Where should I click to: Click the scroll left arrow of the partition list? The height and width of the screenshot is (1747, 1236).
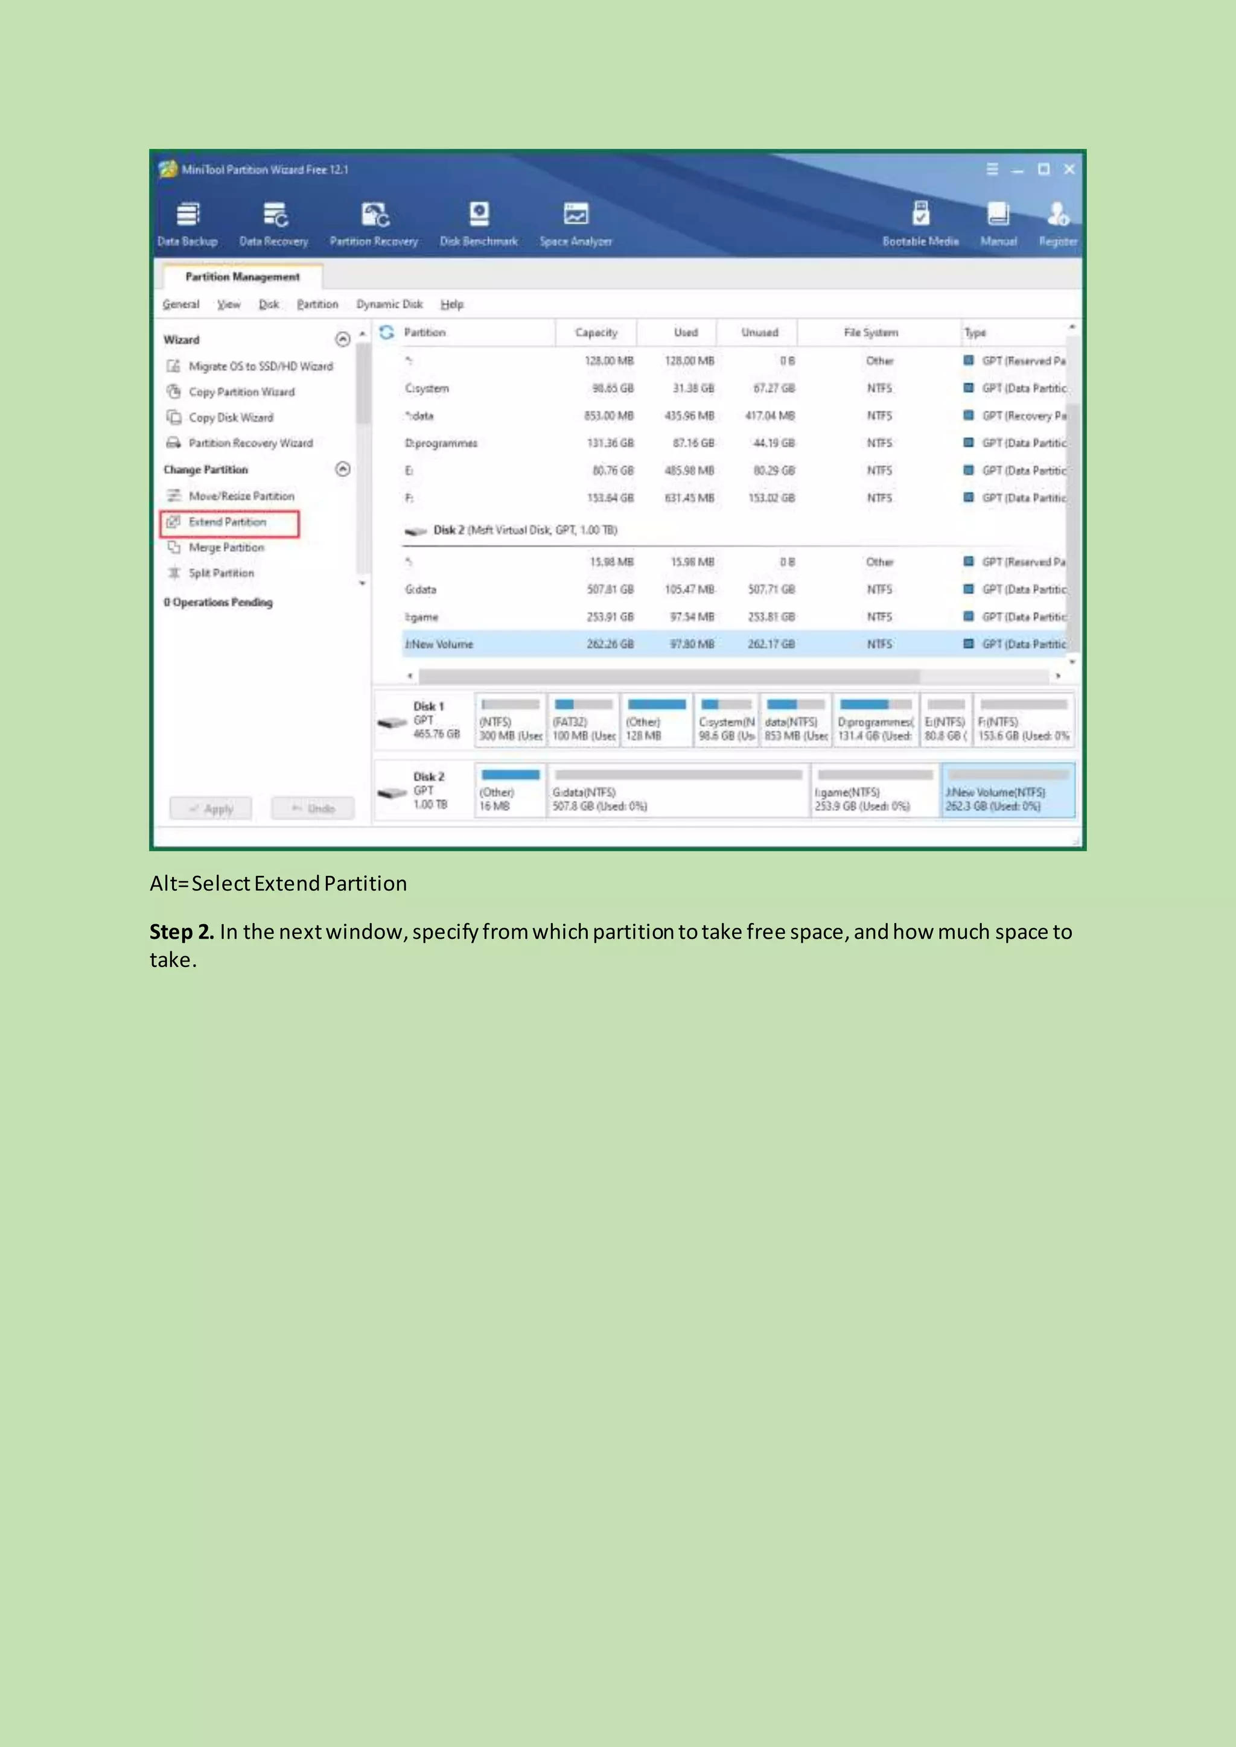(410, 676)
